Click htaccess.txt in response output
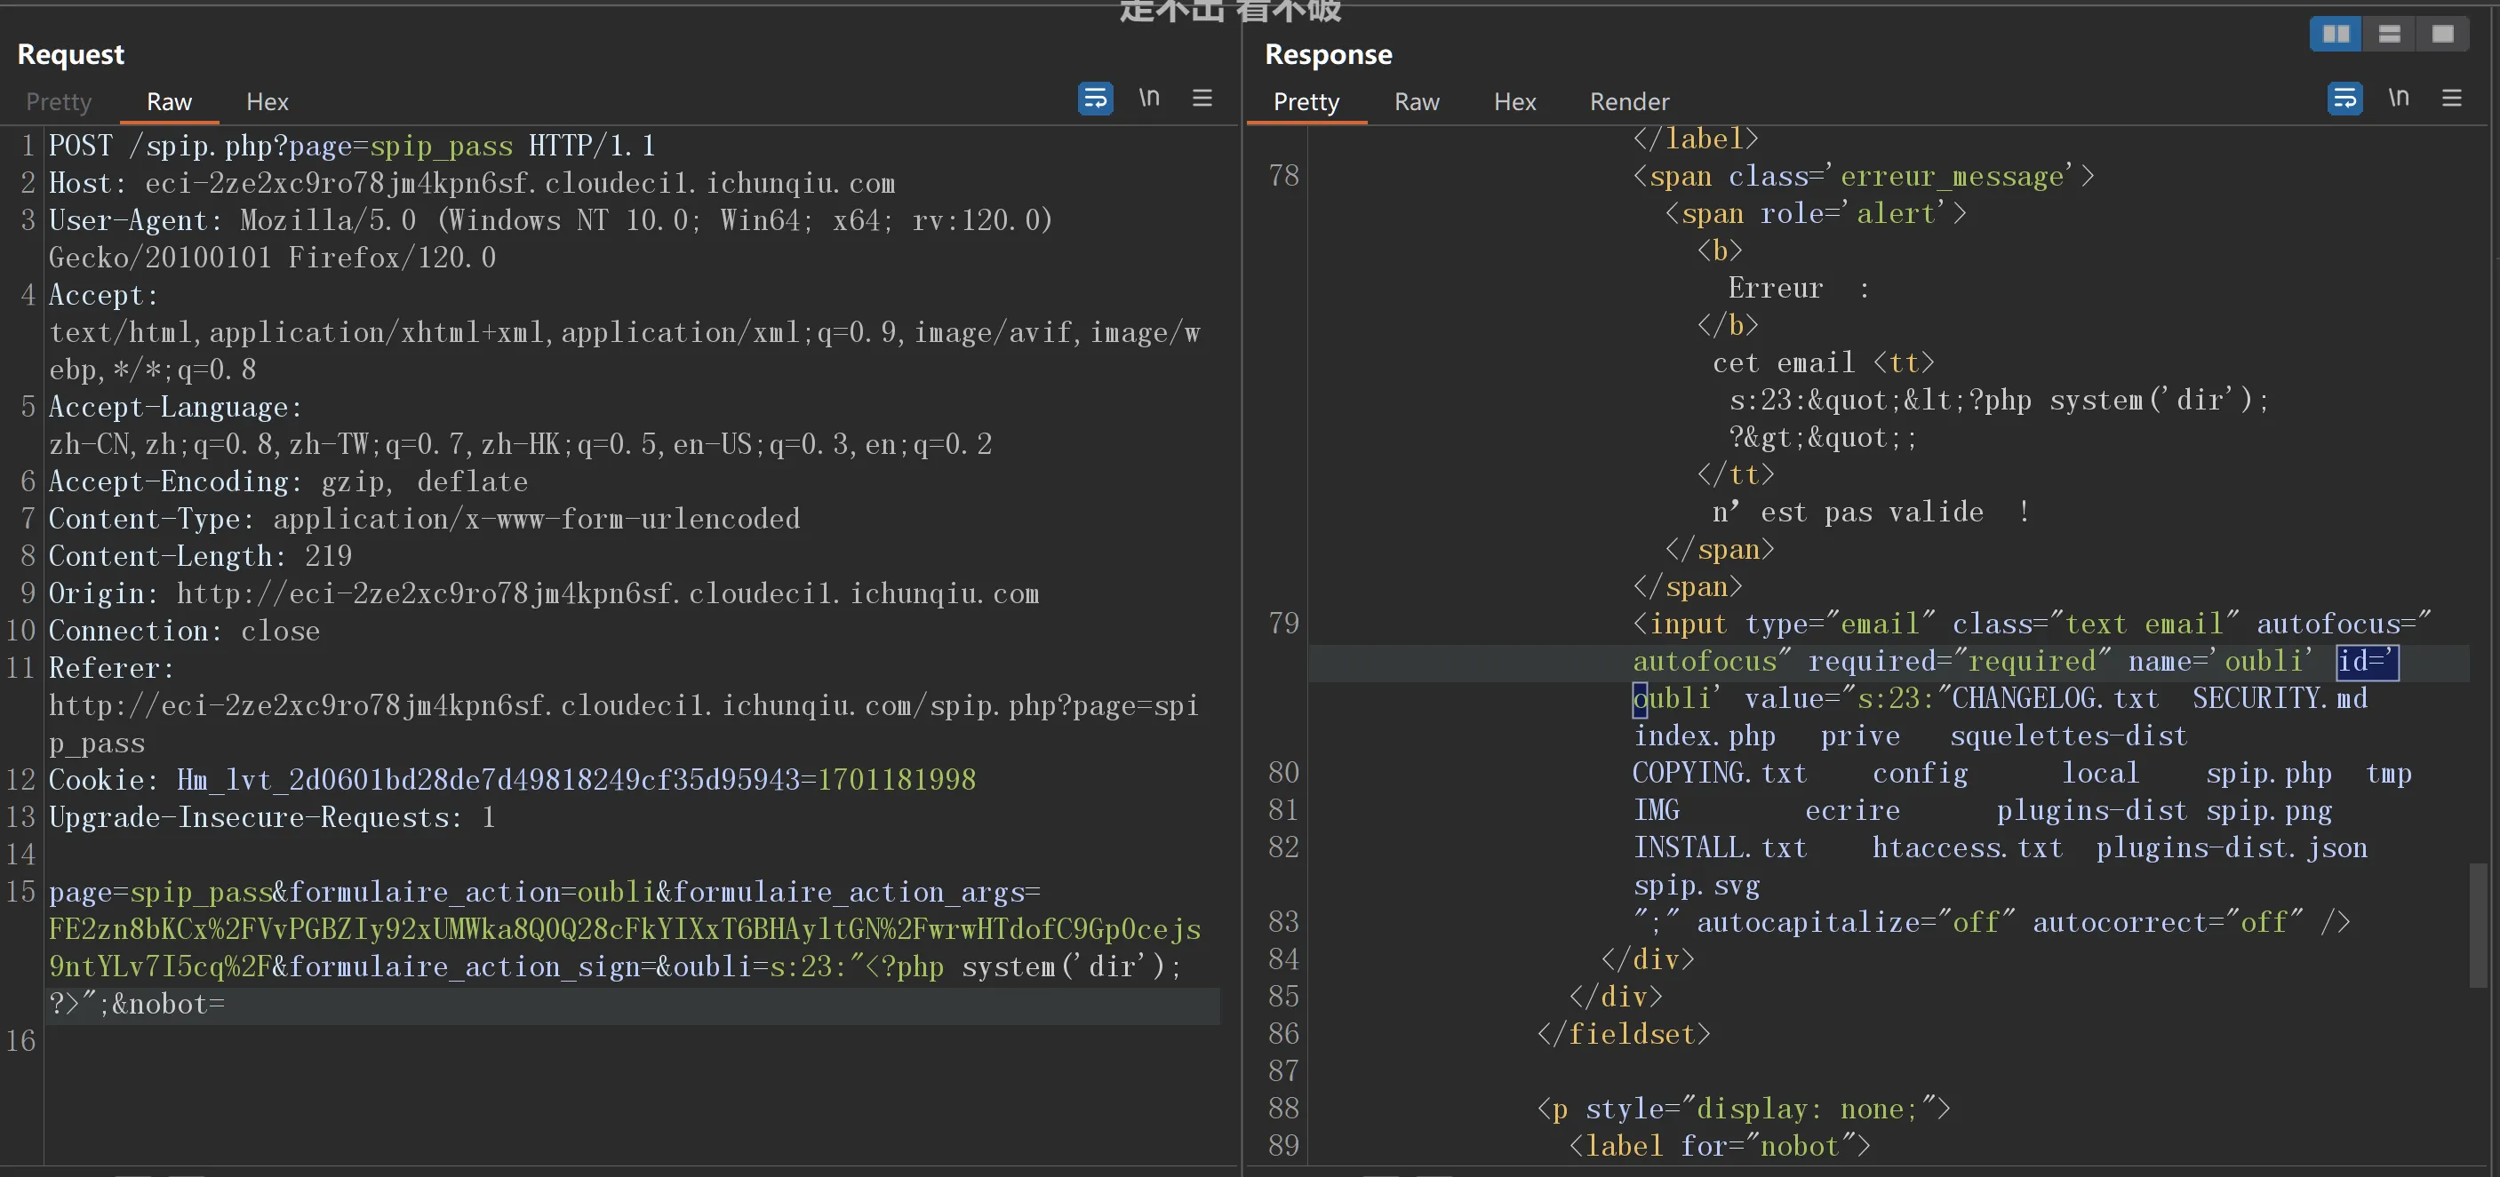This screenshot has width=2500, height=1177. [1967, 848]
